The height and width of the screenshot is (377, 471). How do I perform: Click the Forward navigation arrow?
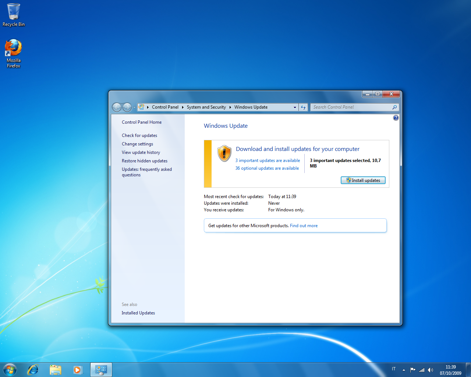(x=127, y=107)
